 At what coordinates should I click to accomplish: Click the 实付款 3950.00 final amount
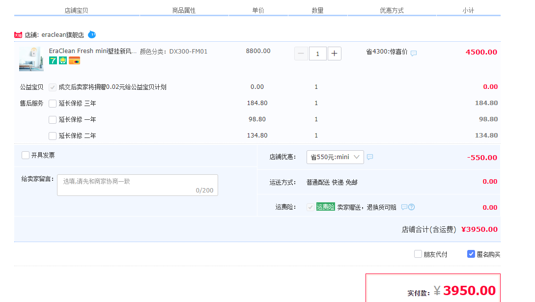pyautogui.click(x=451, y=291)
